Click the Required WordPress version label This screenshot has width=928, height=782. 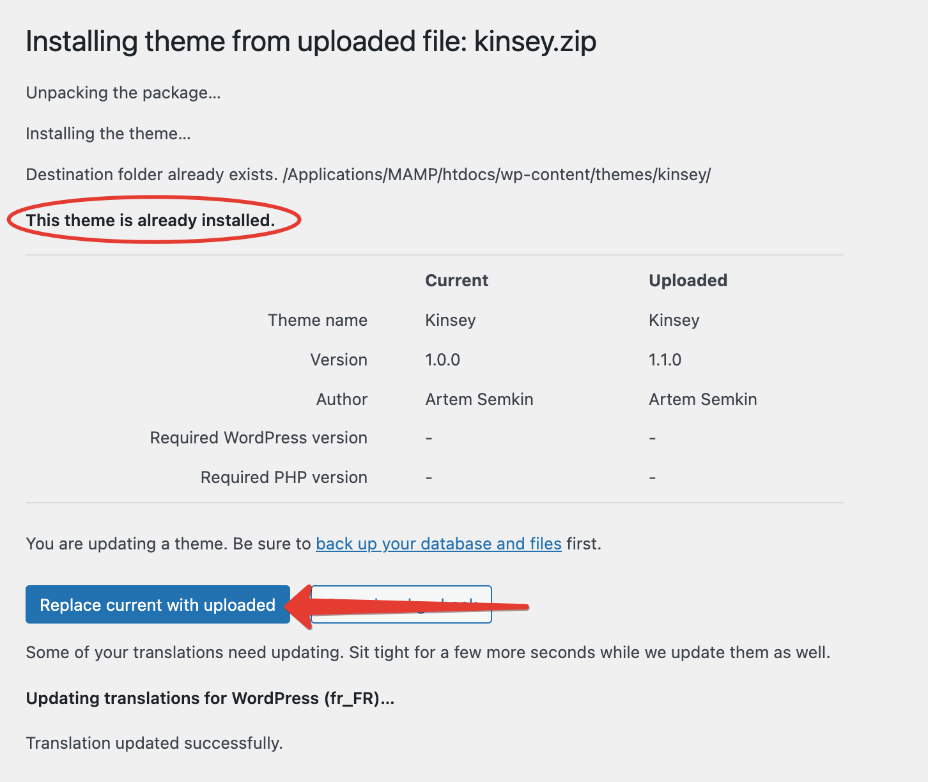coord(258,438)
